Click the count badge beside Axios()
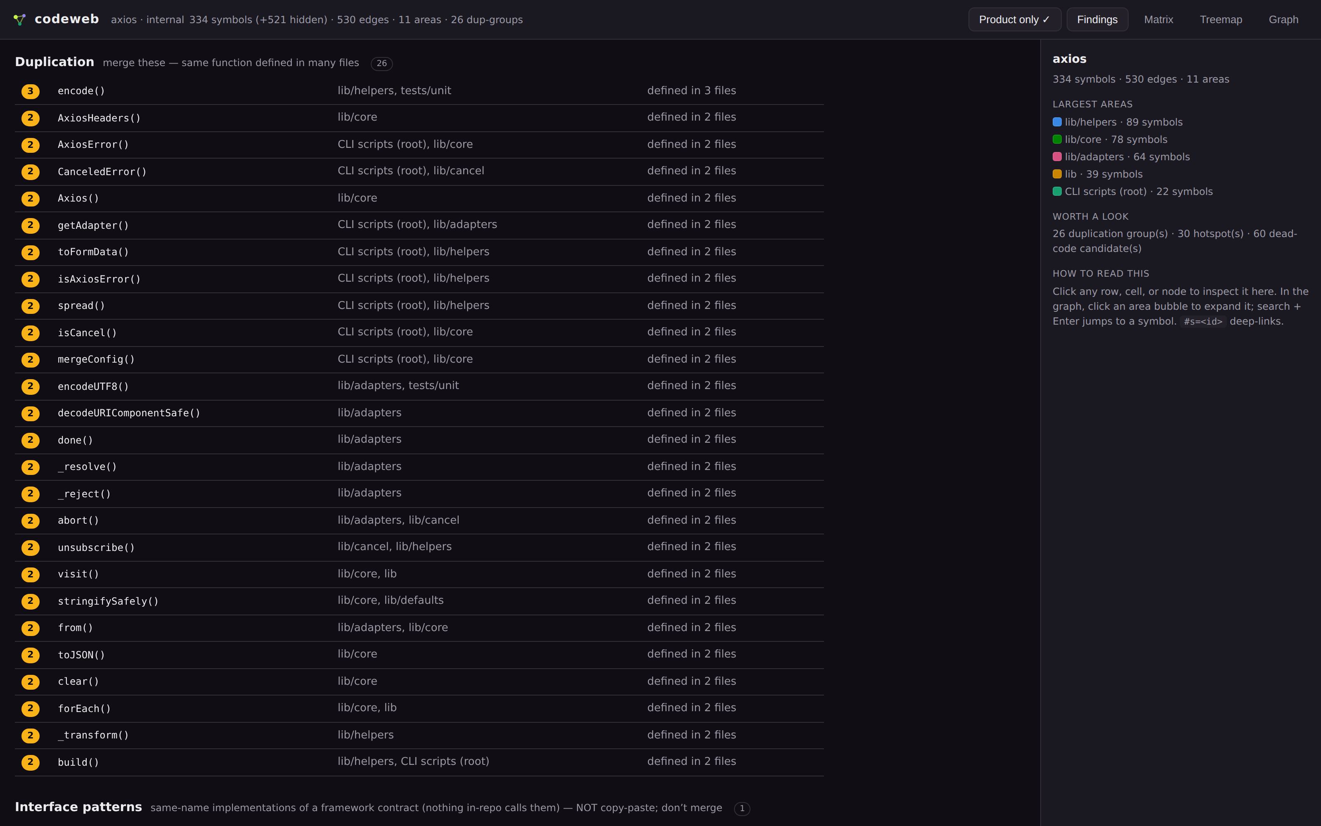The width and height of the screenshot is (1321, 826). tap(31, 198)
